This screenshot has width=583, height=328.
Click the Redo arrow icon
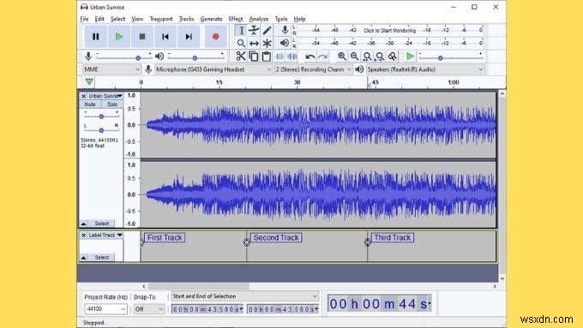click(x=322, y=57)
